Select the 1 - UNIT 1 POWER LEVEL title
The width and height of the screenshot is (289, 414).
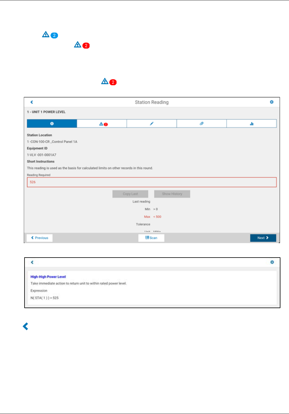pyautogui.click(x=46, y=112)
